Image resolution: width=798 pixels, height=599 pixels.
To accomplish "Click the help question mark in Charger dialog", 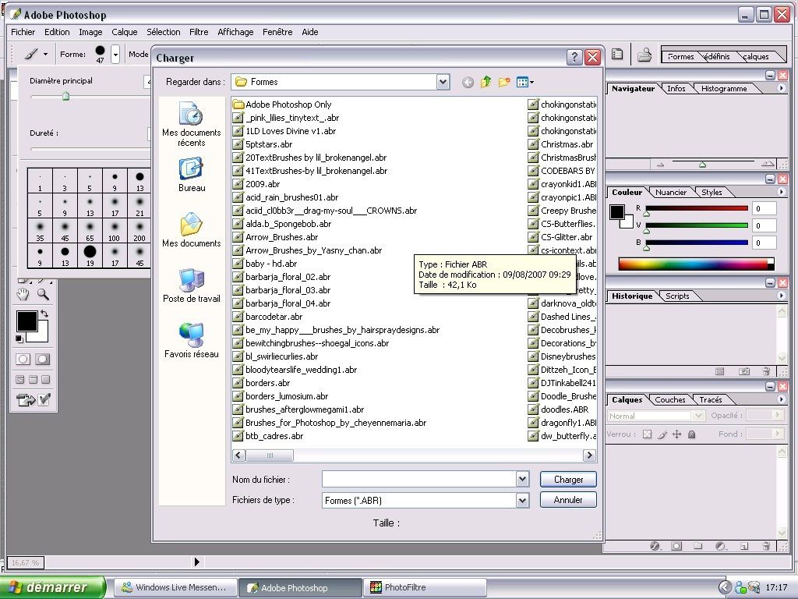I will (x=574, y=58).
